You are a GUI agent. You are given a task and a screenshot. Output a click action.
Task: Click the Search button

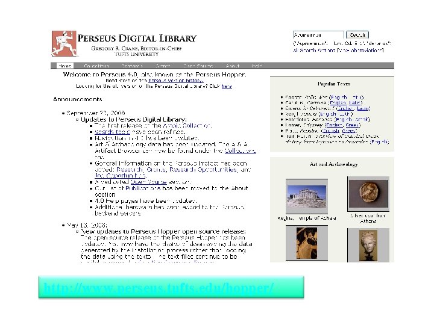(357, 35)
